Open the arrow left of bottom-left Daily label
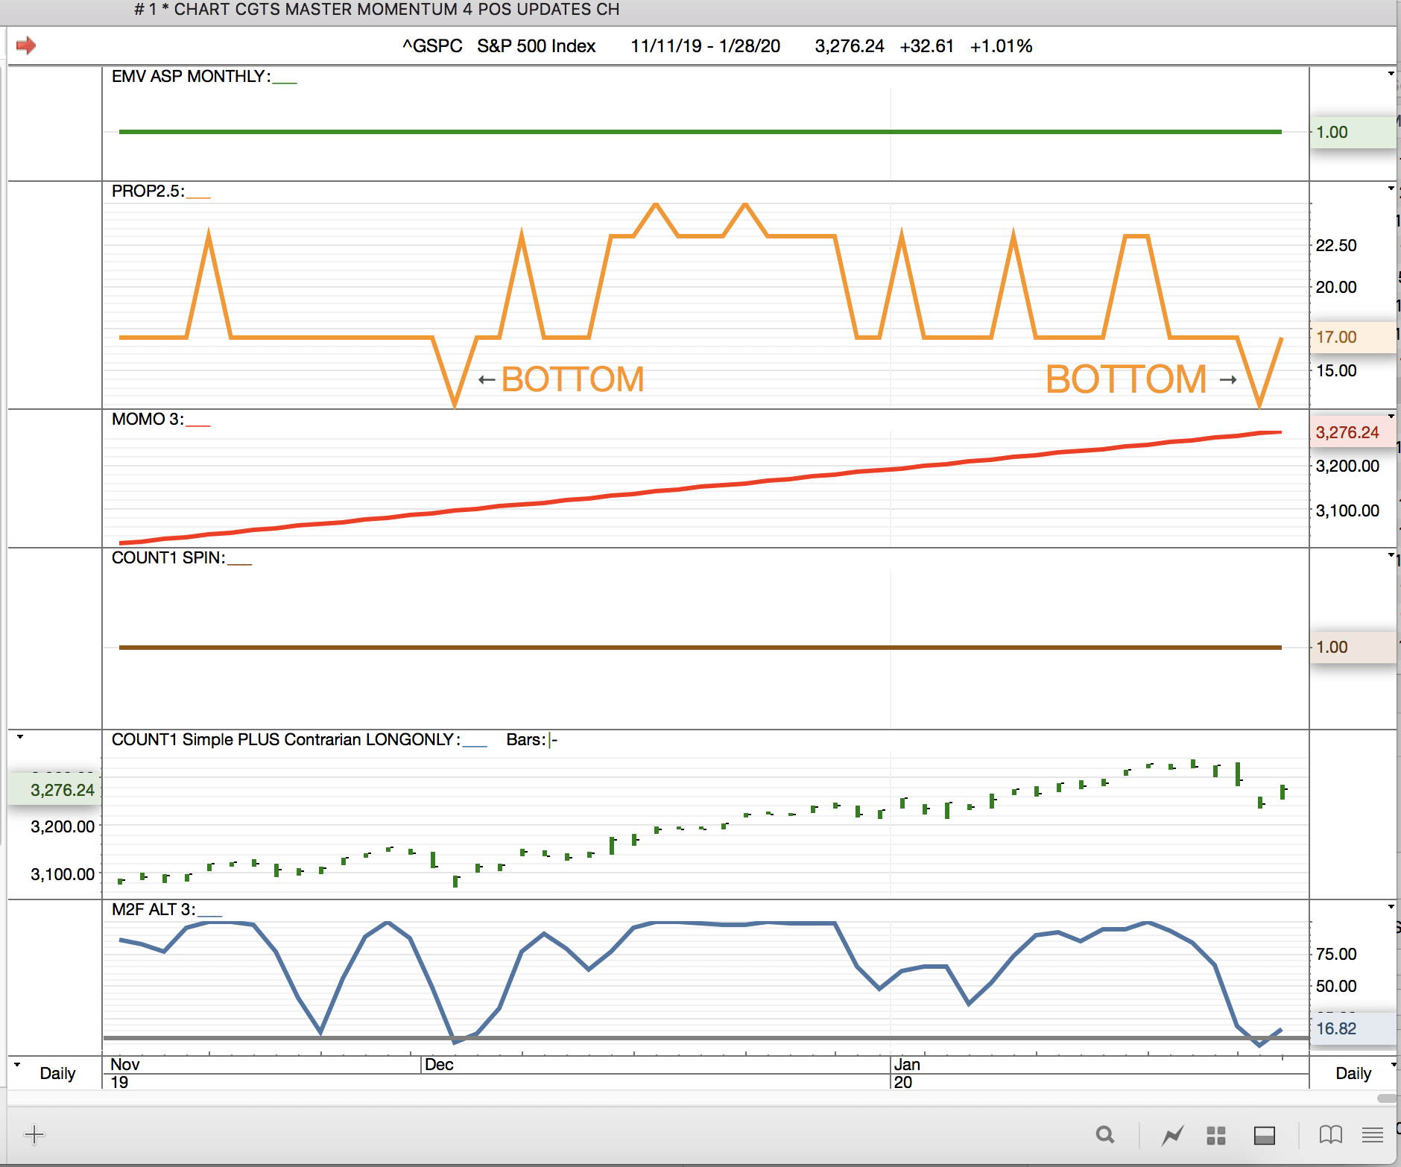Image resolution: width=1401 pixels, height=1167 pixels. pos(17,1065)
